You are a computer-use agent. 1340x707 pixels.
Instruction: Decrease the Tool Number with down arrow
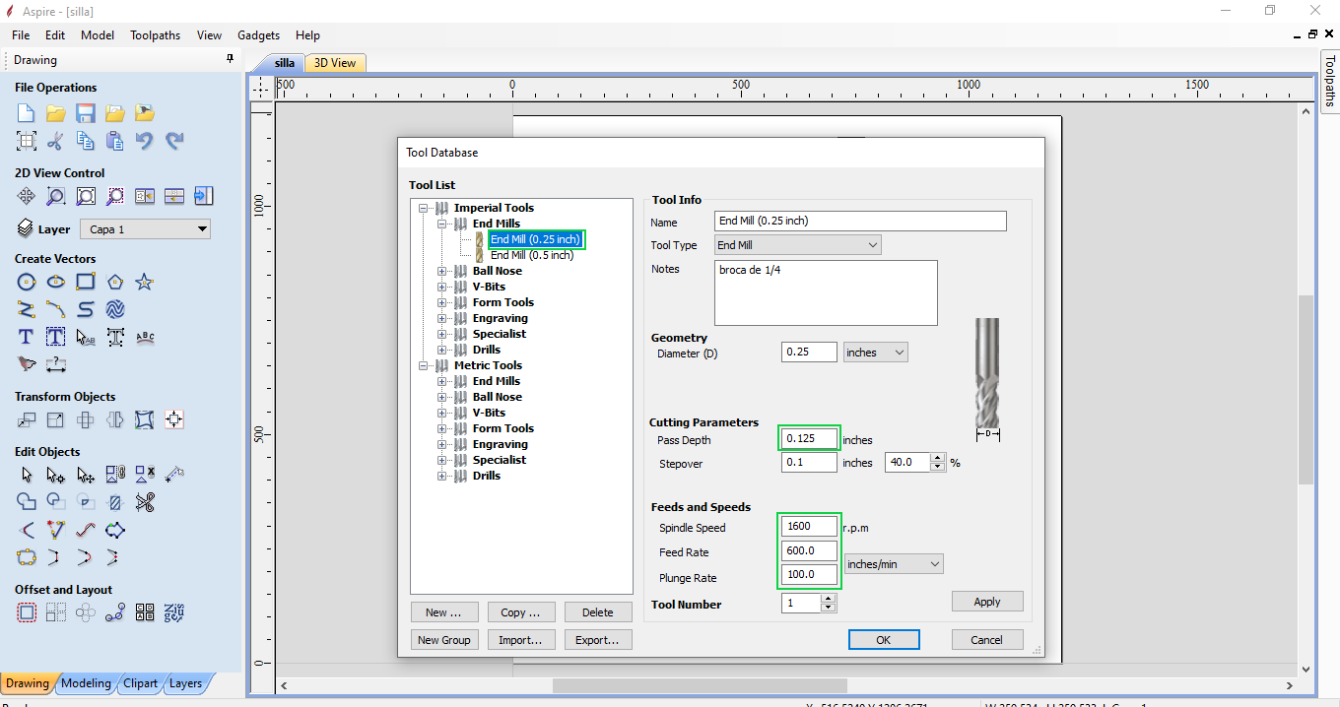tap(828, 609)
